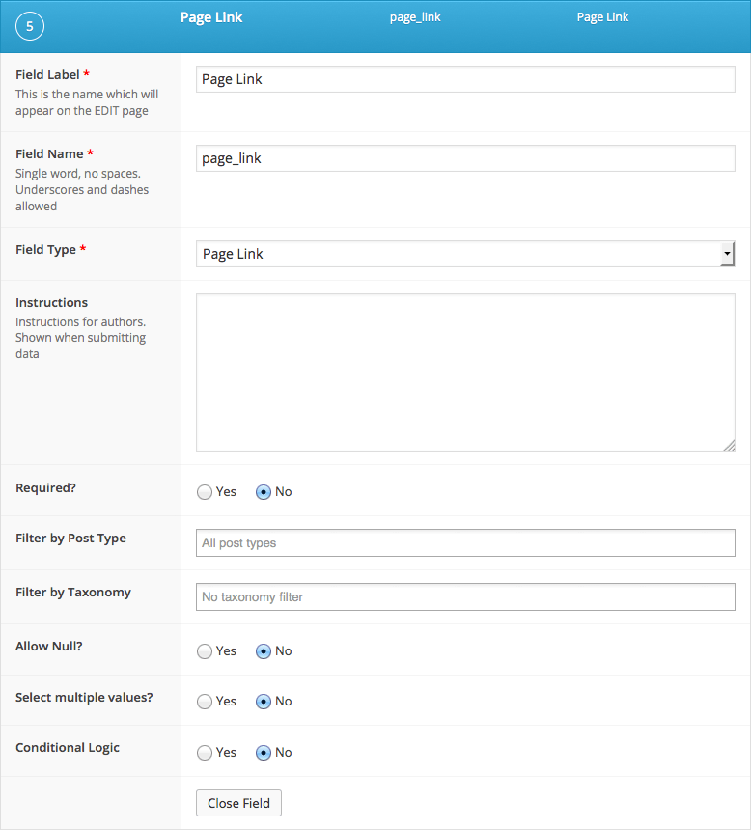
Task: Choose No for Select multiple values
Action: pyautogui.click(x=263, y=702)
